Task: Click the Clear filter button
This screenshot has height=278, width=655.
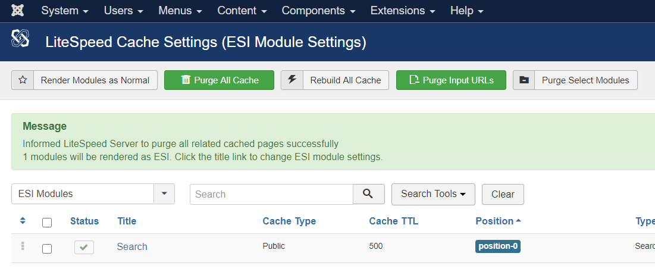Action: click(503, 195)
